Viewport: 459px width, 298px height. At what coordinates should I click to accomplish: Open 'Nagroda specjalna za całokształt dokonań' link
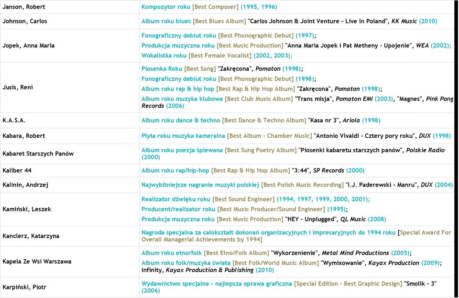coord(268,232)
